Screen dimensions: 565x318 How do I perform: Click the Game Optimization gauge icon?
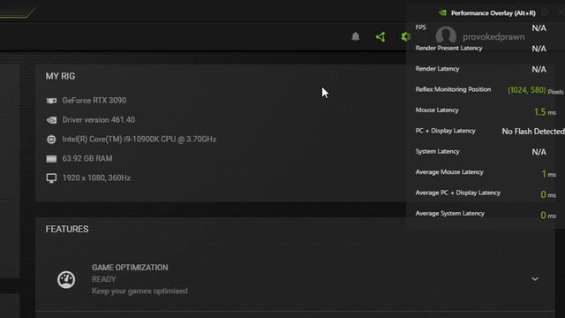(66, 279)
